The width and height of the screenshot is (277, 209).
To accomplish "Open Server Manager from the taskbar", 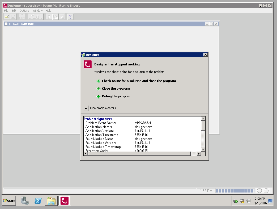I will (25, 201).
